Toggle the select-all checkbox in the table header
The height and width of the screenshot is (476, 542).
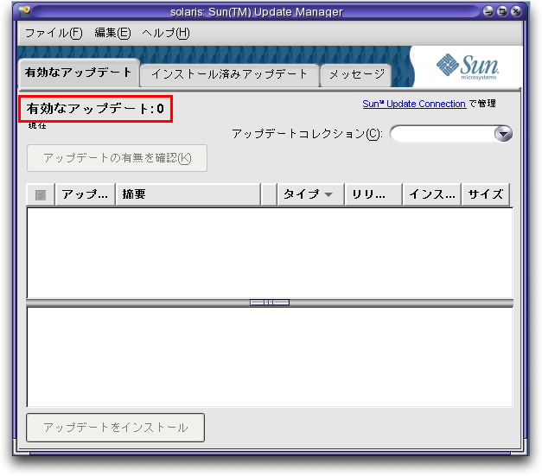(41, 195)
